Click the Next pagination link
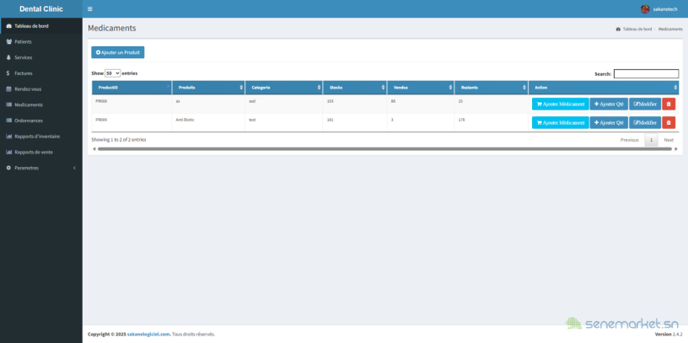This screenshot has height=343, width=688. point(669,140)
